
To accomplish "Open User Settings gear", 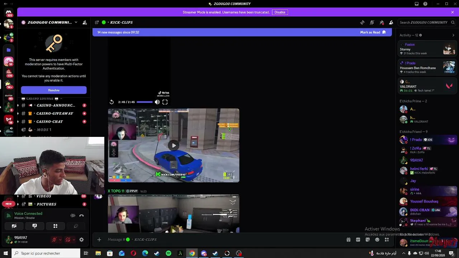I will 81,240.
